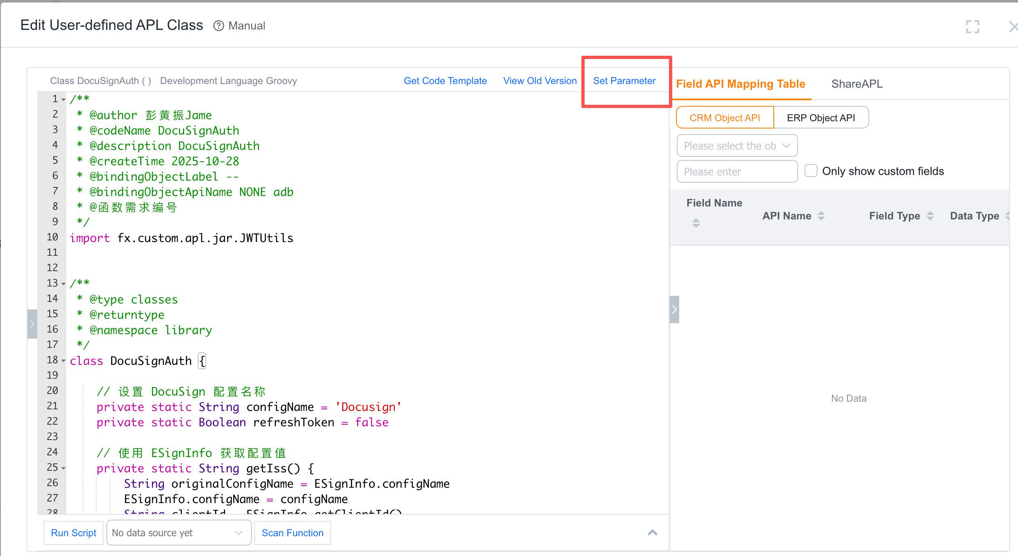Viewport: 1018px width, 556px height.
Task: Click the configName = 'Docusign' line
Action: (x=249, y=407)
